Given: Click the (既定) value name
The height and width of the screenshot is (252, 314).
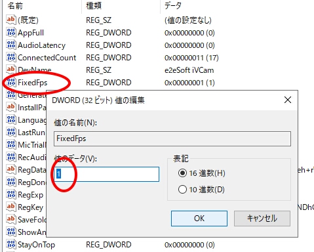Looking at the screenshot, I should click(x=28, y=20).
